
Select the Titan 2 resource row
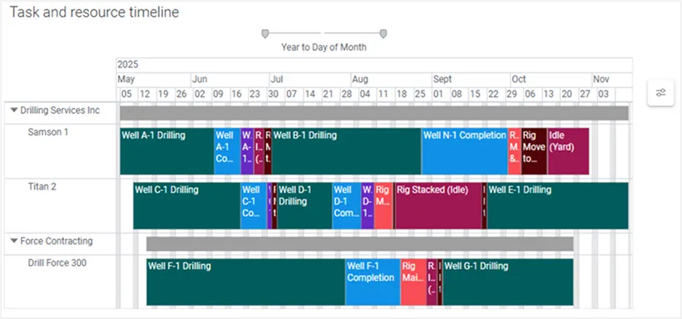(x=42, y=186)
